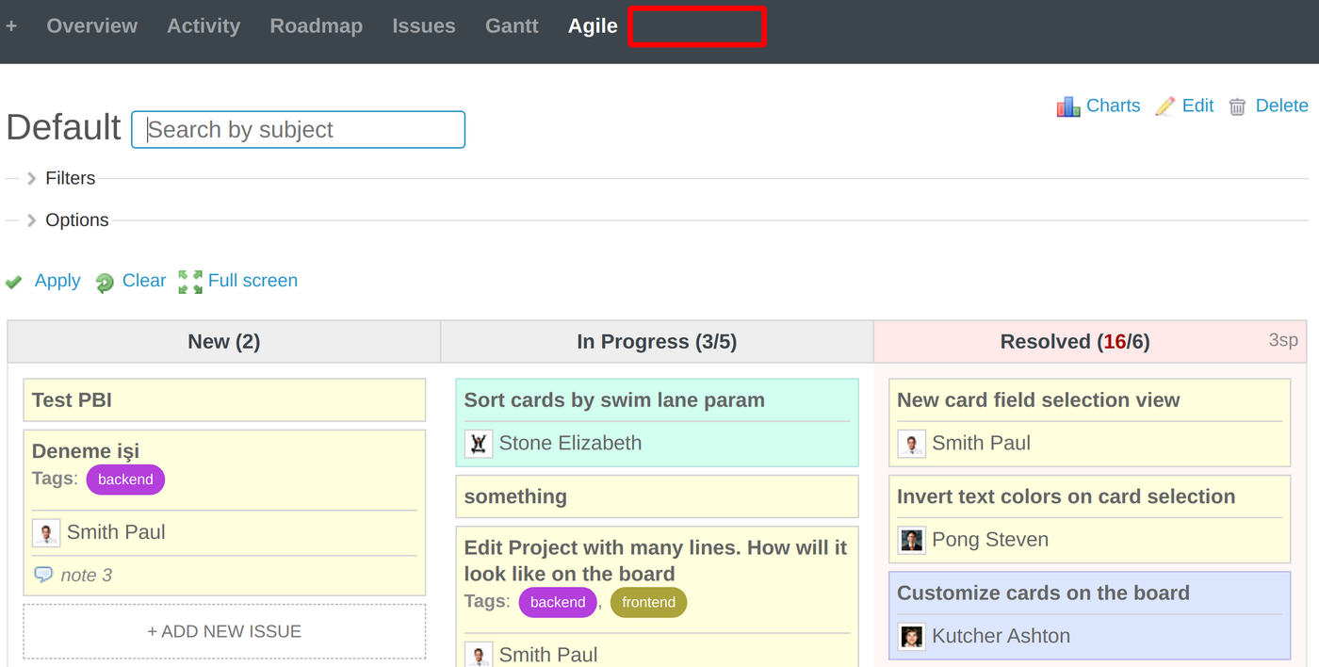Expand the Options section

pos(76,220)
